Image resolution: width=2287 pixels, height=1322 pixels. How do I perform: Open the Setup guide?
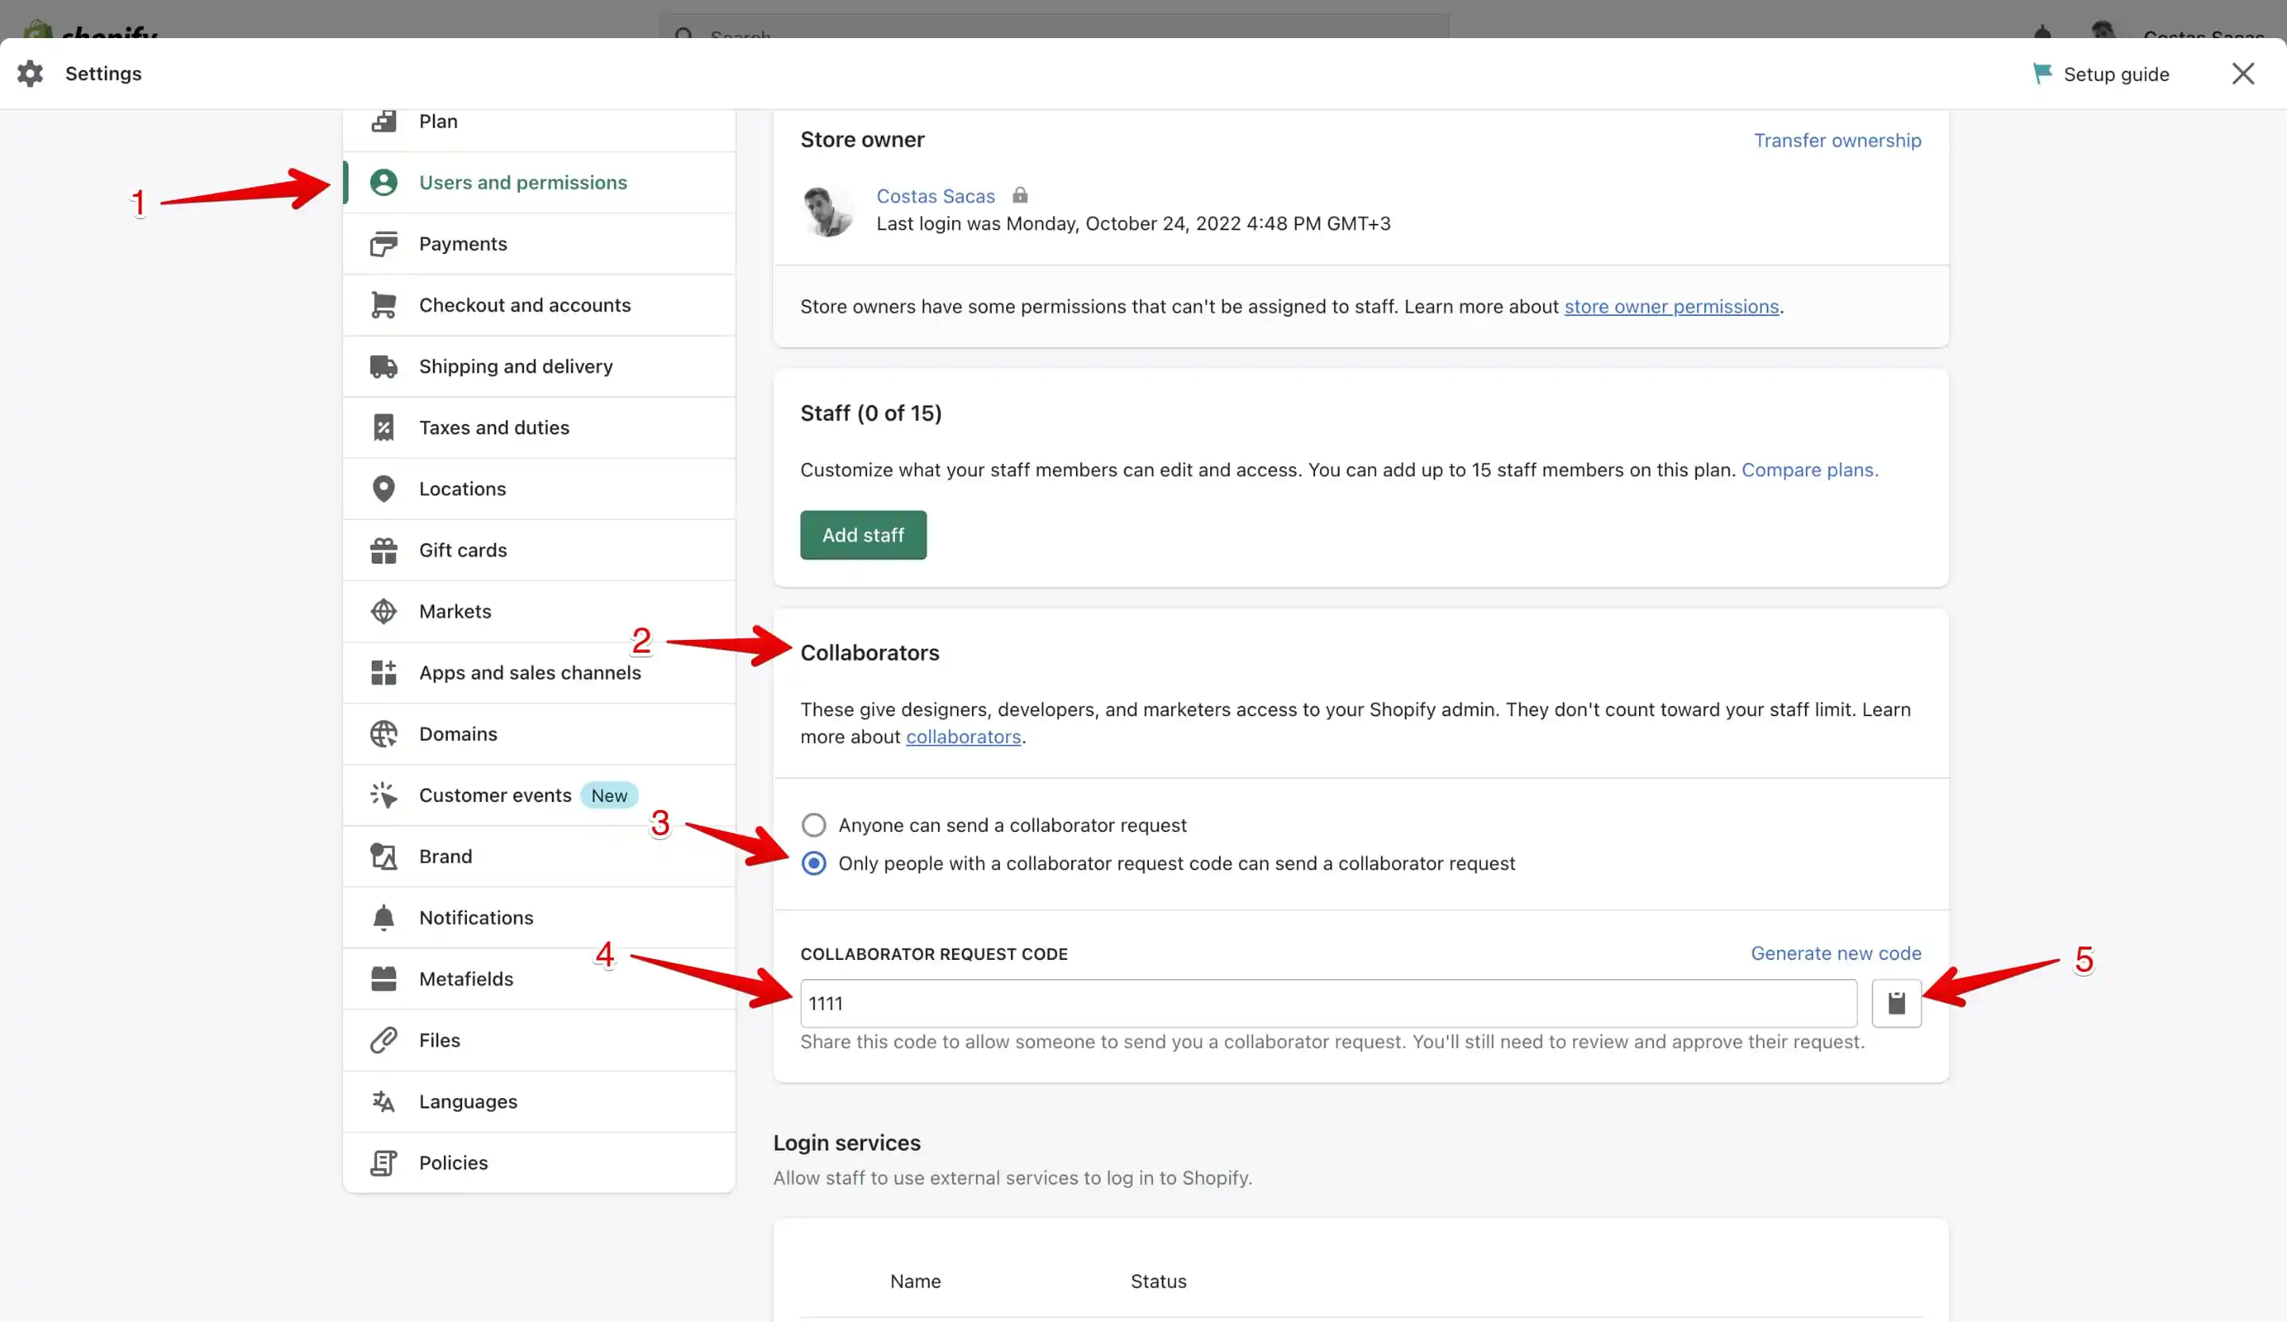[2100, 74]
